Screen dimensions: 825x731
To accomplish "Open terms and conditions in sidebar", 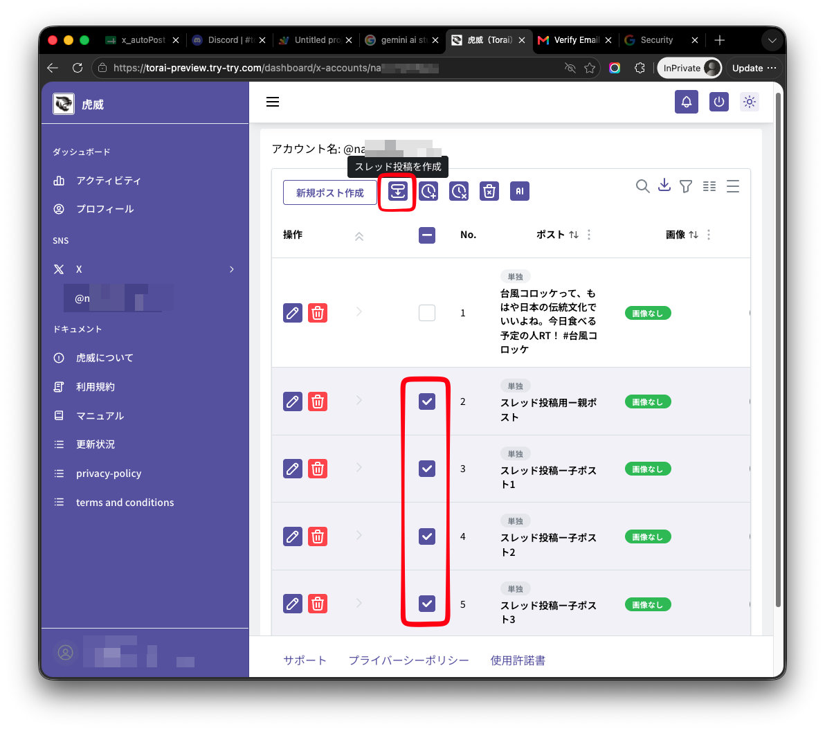I will click(x=125, y=502).
